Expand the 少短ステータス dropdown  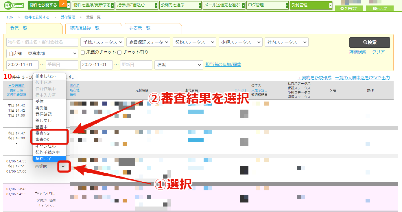(240, 42)
